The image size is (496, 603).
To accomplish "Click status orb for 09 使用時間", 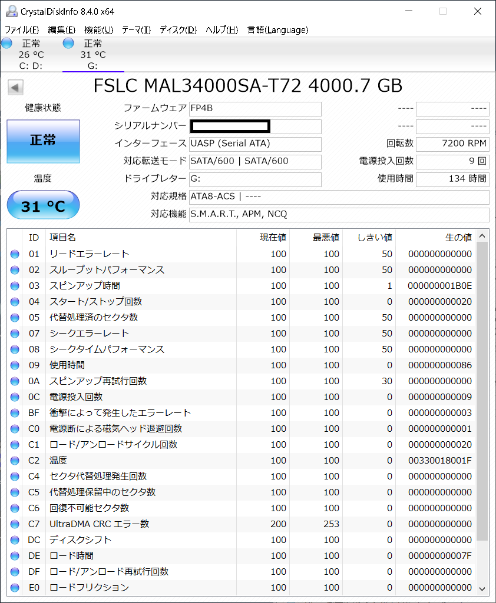I will [15, 365].
